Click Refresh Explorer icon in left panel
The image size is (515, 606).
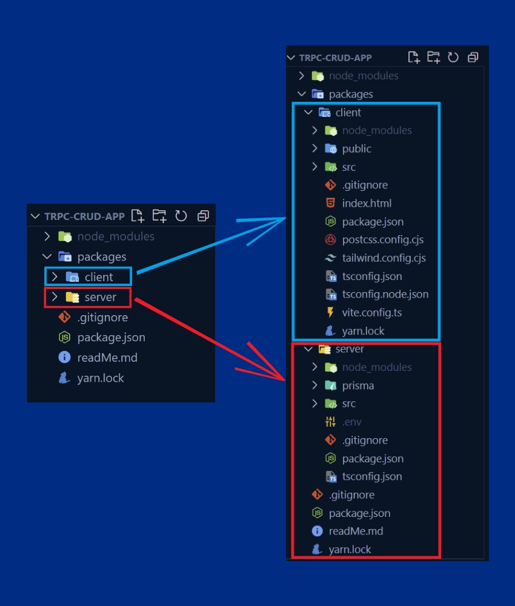pos(181,216)
